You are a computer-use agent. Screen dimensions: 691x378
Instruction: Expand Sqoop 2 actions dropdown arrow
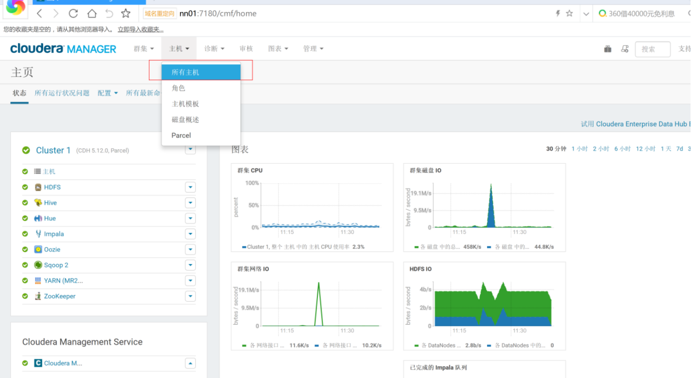point(190,265)
